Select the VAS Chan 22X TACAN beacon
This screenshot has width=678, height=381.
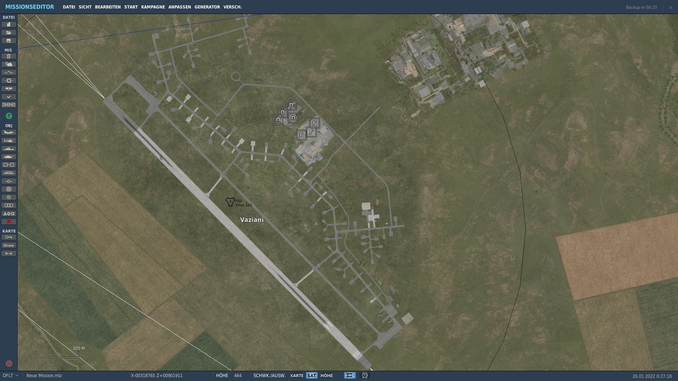pos(230,202)
